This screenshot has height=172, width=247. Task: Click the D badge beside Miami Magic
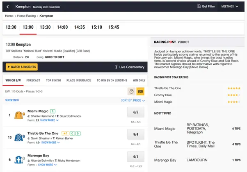pyautogui.click(x=53, y=111)
